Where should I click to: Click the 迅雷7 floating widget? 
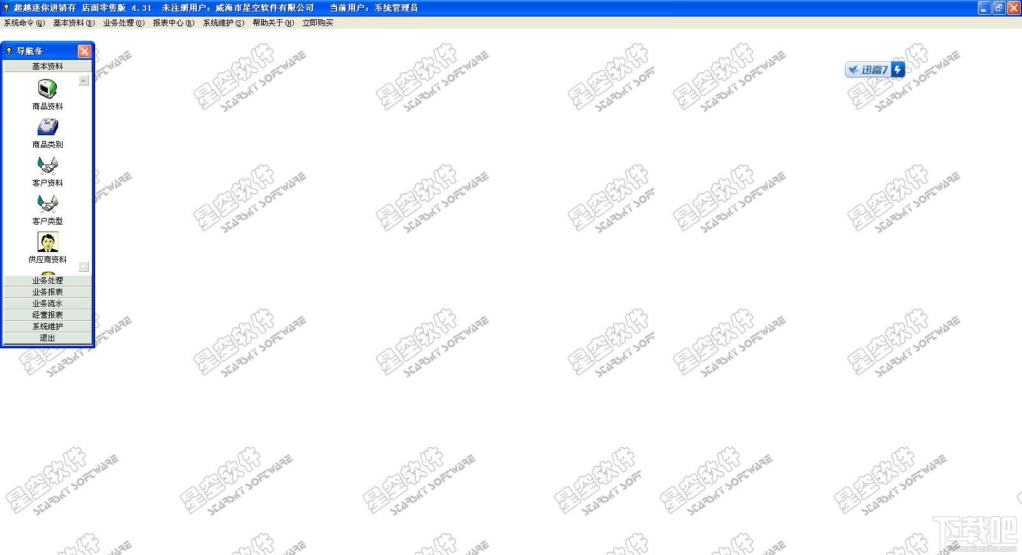click(874, 70)
